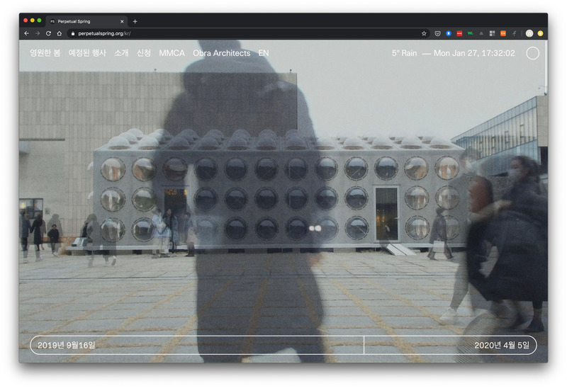This screenshot has height=388, width=567.
Task: Click the red rectangular extension icon
Action: (x=459, y=33)
